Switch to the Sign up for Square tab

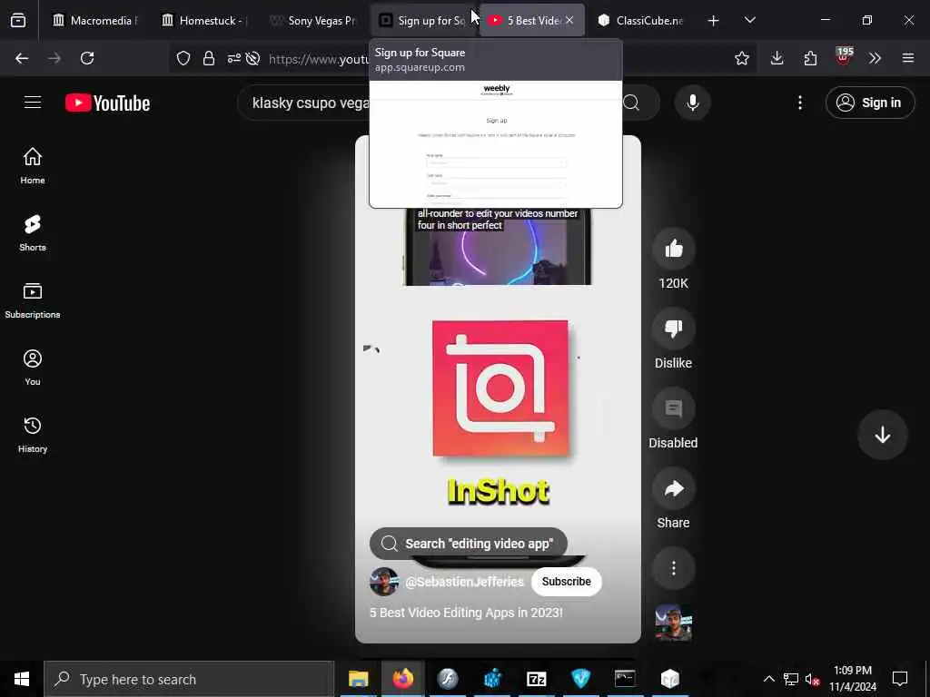pyautogui.click(x=422, y=21)
